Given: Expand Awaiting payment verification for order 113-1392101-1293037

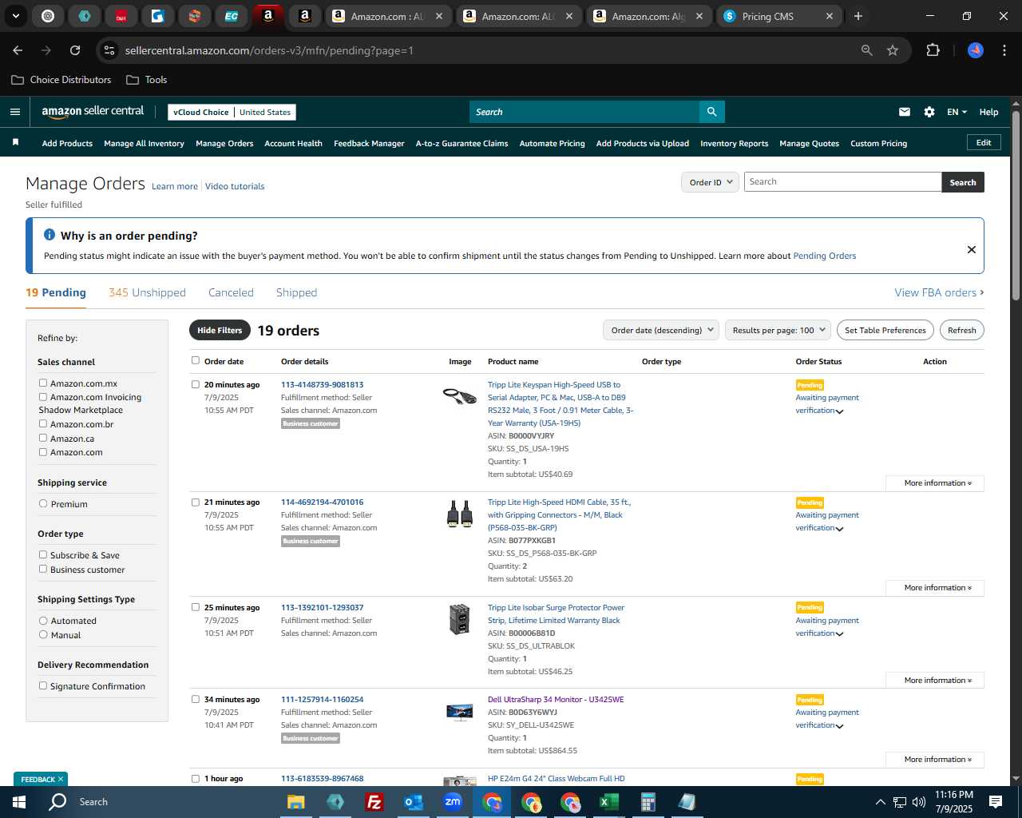Looking at the screenshot, I should [827, 627].
